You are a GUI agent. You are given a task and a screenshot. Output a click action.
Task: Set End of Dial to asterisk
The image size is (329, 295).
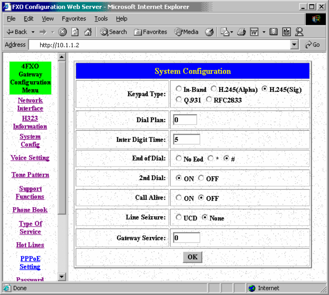(210, 158)
